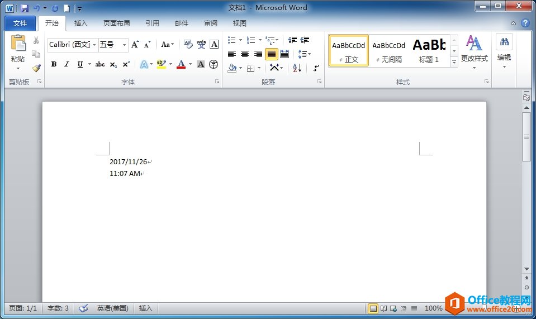Click the Save icon in the quick access toolbar
Image resolution: width=536 pixels, height=319 pixels.
click(25, 8)
